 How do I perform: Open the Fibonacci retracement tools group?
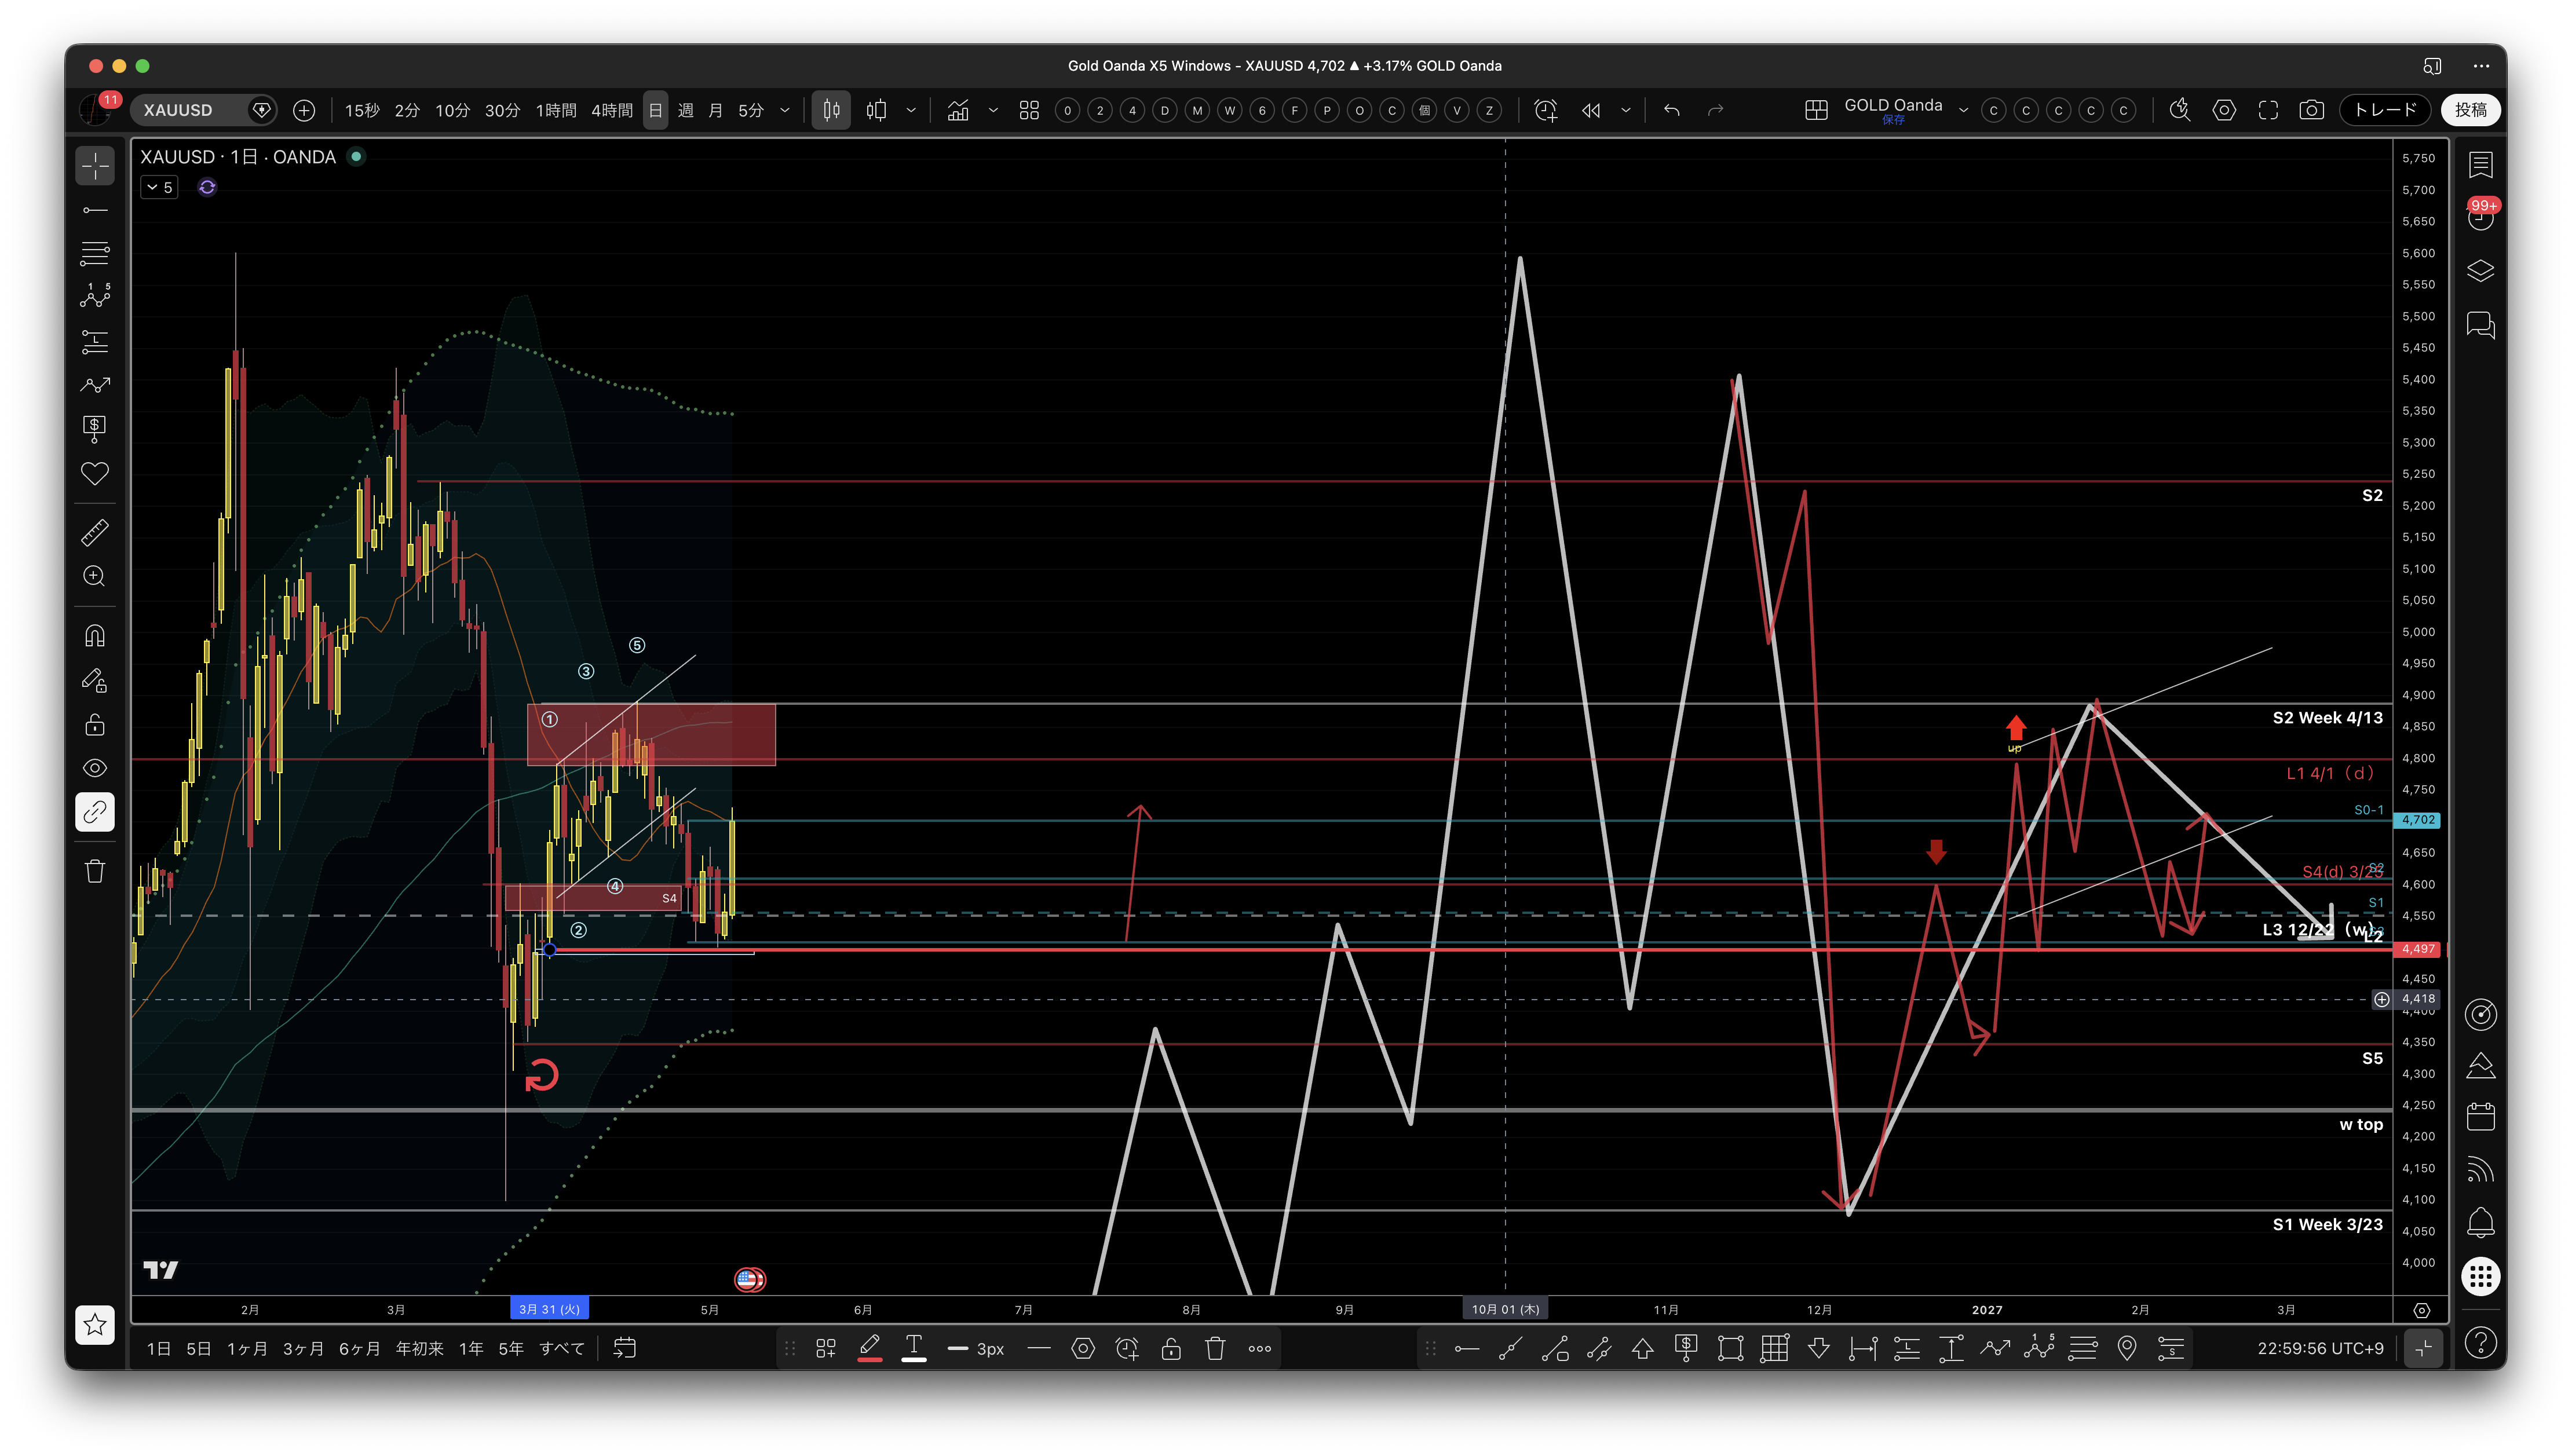[x=95, y=254]
